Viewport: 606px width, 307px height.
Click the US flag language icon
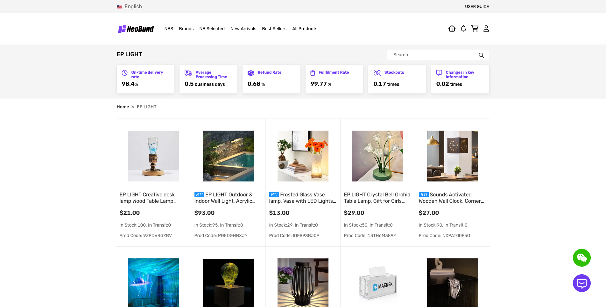coord(119,7)
